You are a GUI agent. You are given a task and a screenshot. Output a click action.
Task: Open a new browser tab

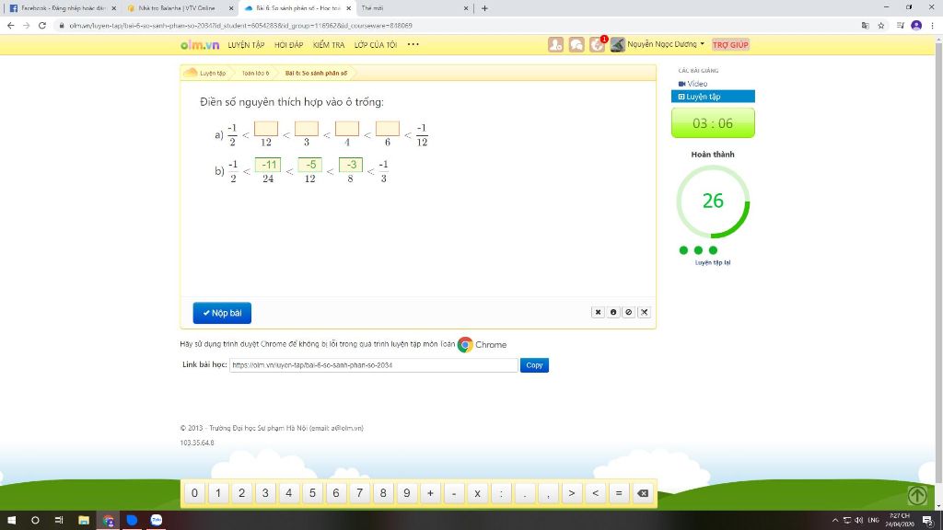click(x=484, y=8)
